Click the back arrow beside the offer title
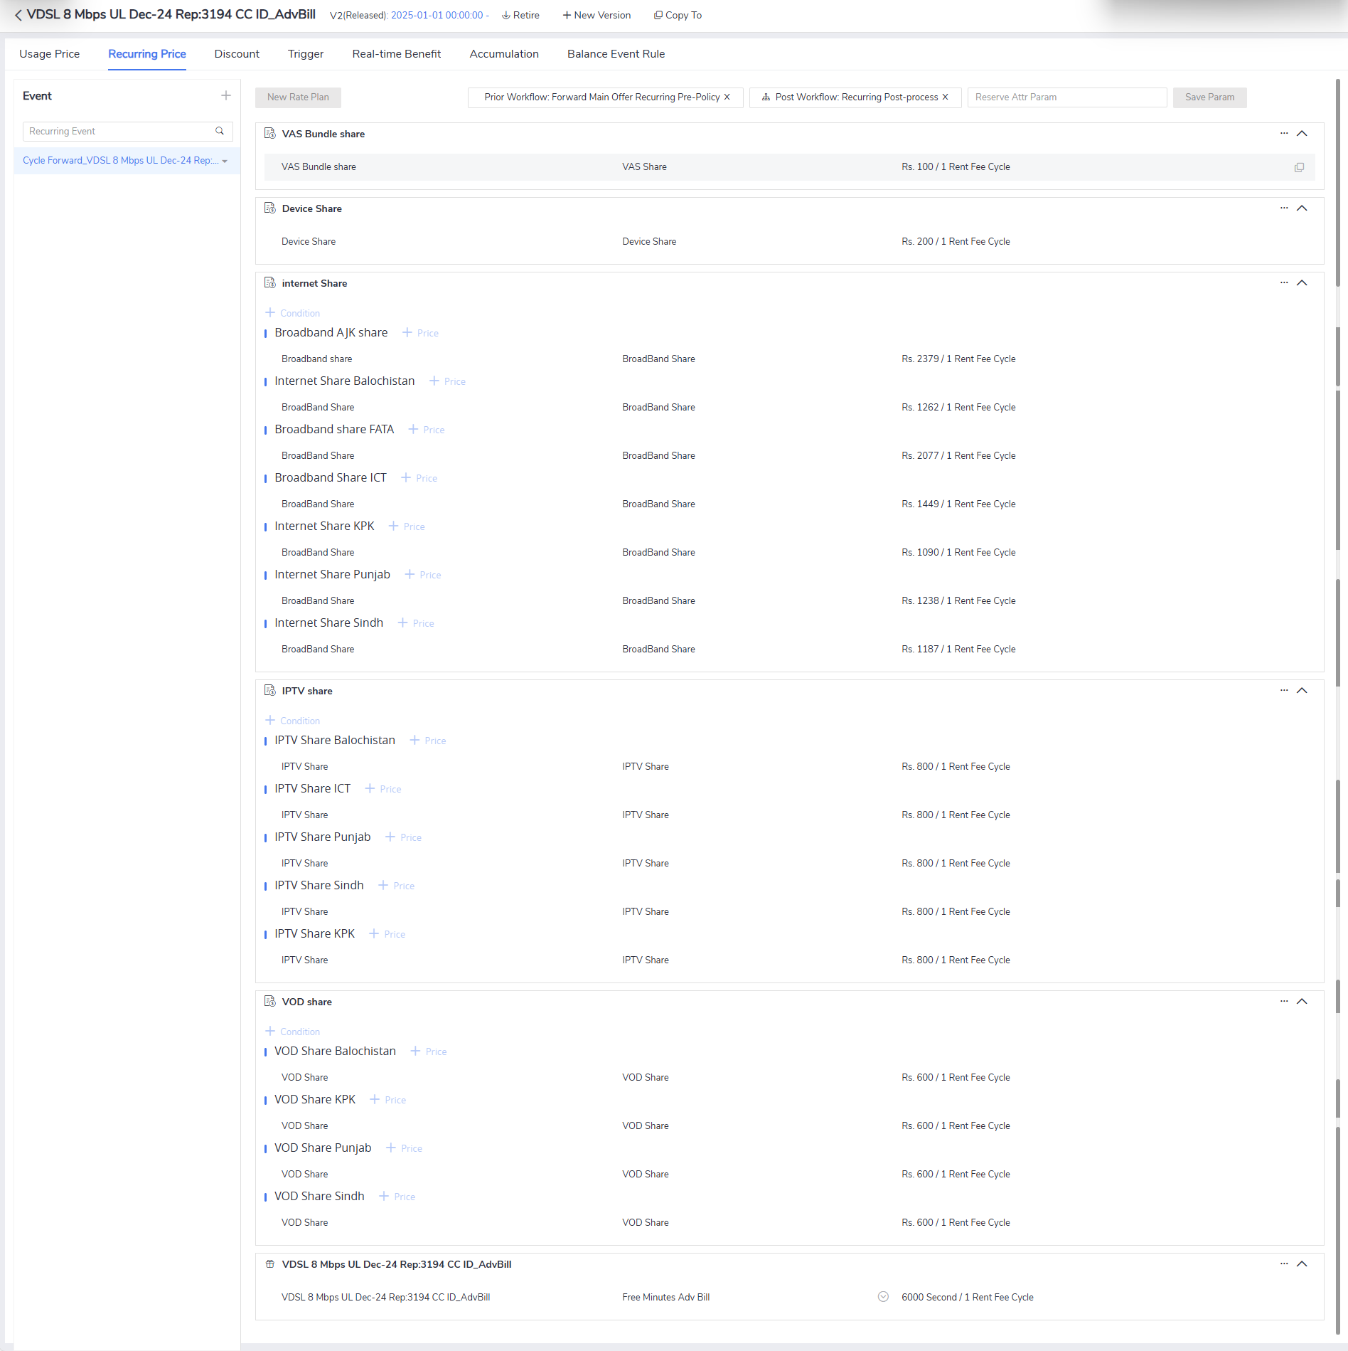Viewport: 1348px width, 1351px height. point(18,15)
